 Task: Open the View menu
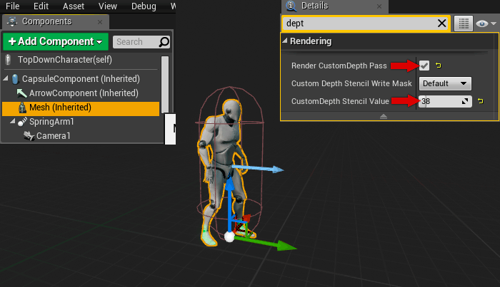tap(107, 6)
